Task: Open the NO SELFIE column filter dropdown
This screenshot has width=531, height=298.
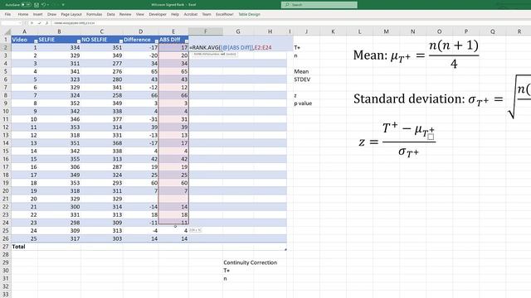Action: point(121,41)
